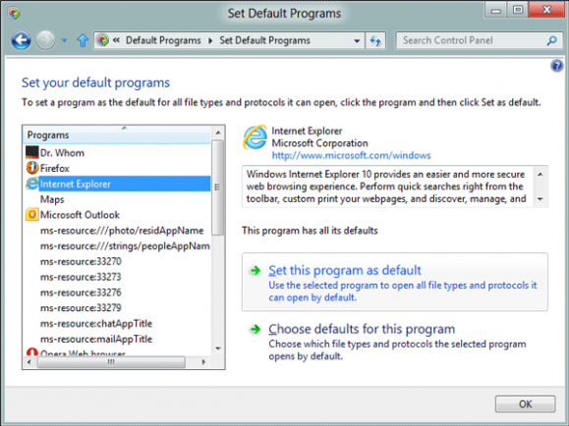Select the ms-resource:mailAppTitle entry
This screenshot has height=426, width=569.
pyautogui.click(x=96, y=339)
